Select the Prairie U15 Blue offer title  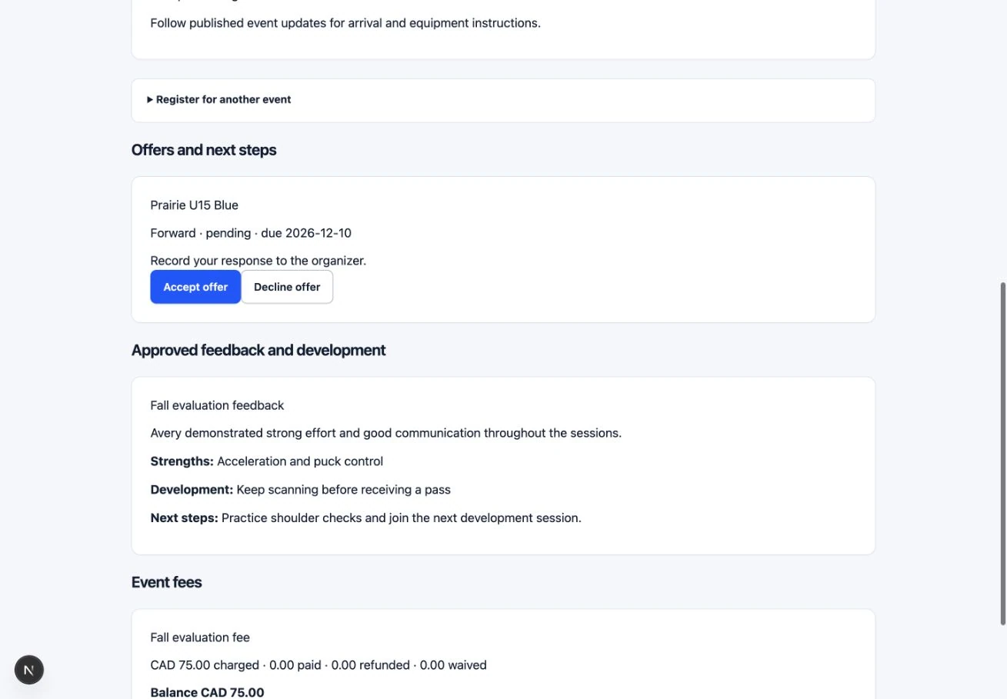click(x=195, y=205)
